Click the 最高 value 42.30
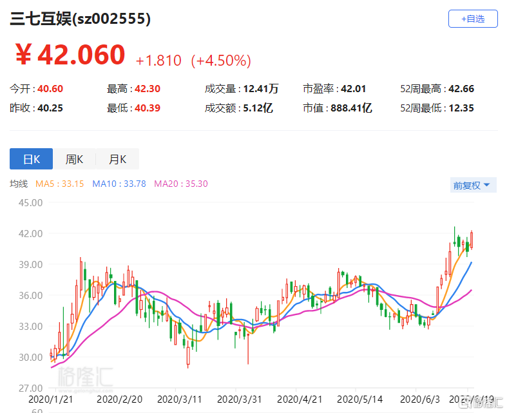Screen dimensions: 507x413 click(x=148, y=89)
